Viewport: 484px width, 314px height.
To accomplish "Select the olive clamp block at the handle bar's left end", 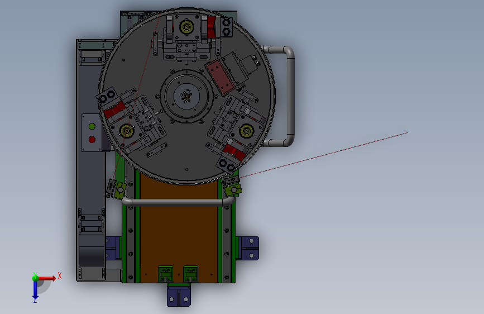I will pos(120,190).
